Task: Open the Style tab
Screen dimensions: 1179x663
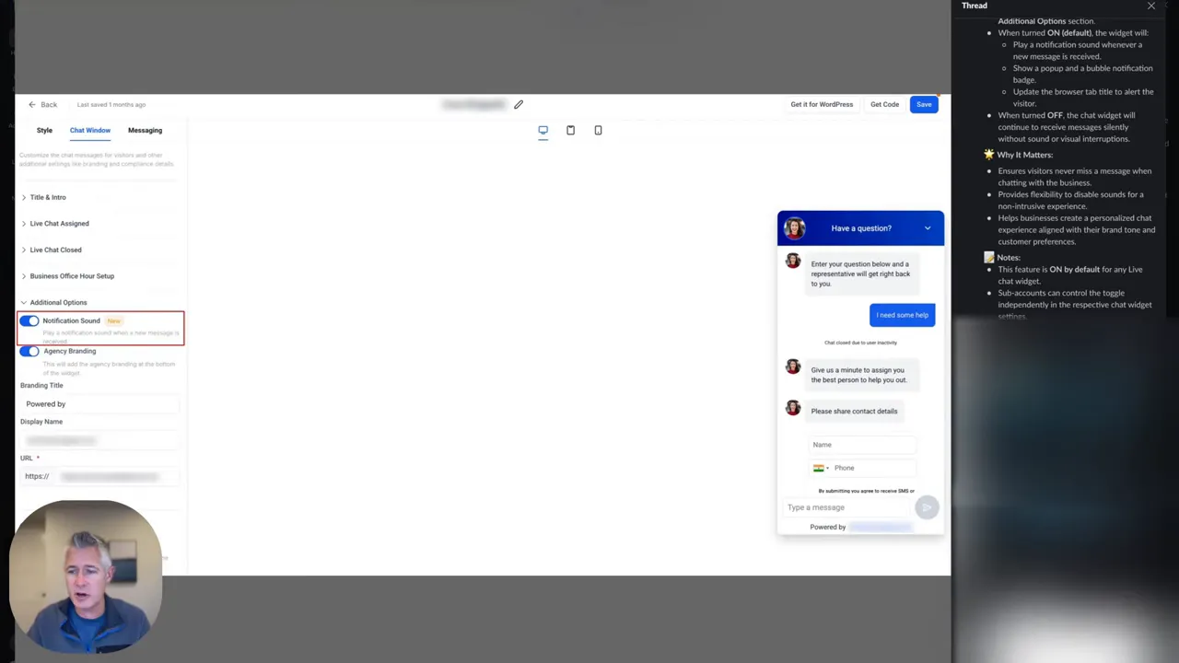Action: [x=44, y=131]
